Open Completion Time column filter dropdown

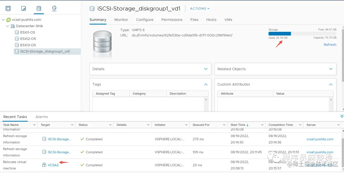(x=300, y=125)
